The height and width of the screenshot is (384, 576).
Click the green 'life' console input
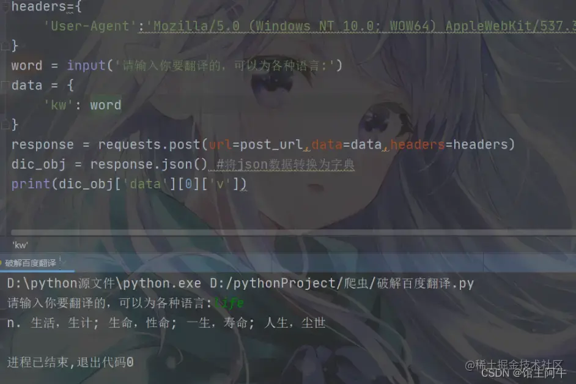point(229,303)
